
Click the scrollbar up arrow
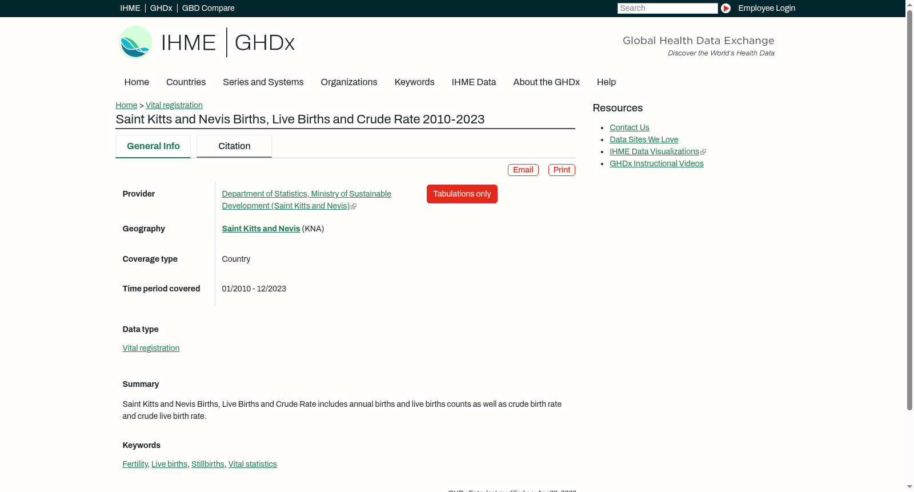click(x=909, y=5)
